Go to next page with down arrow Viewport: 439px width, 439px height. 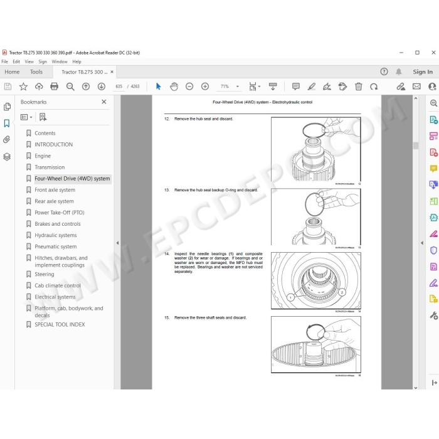102,87
